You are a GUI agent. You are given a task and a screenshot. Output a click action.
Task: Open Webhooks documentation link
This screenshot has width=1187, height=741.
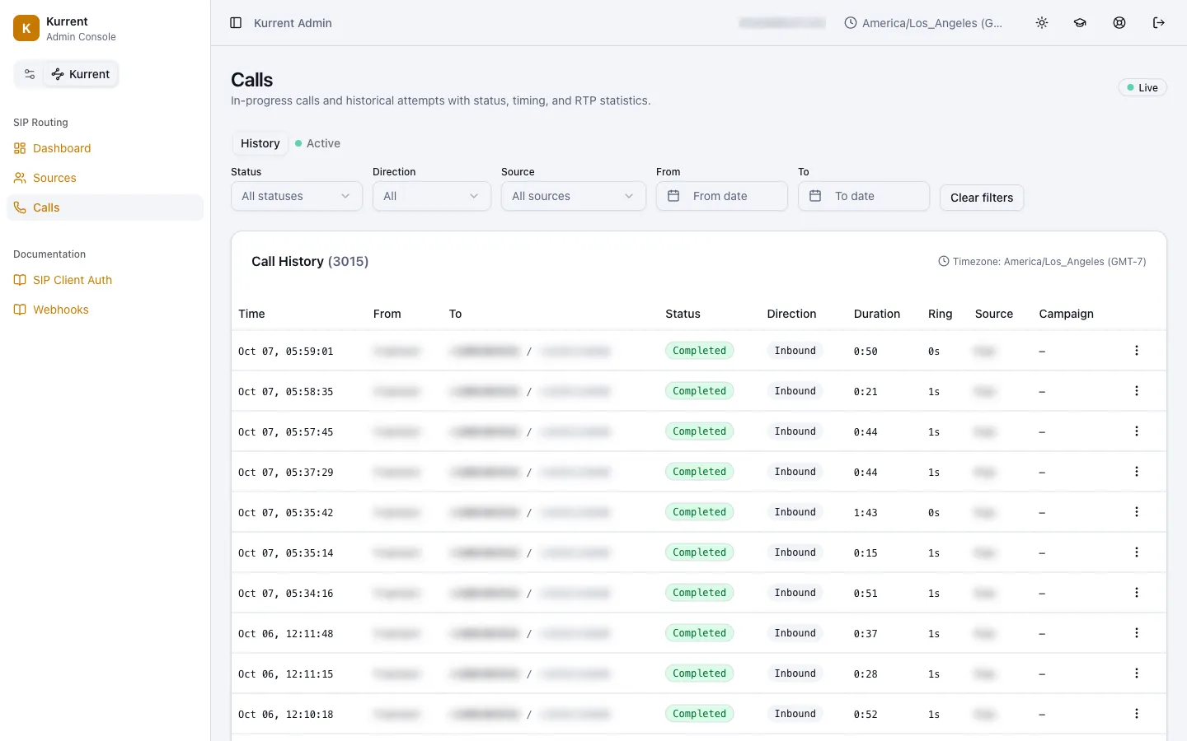[x=105, y=310]
